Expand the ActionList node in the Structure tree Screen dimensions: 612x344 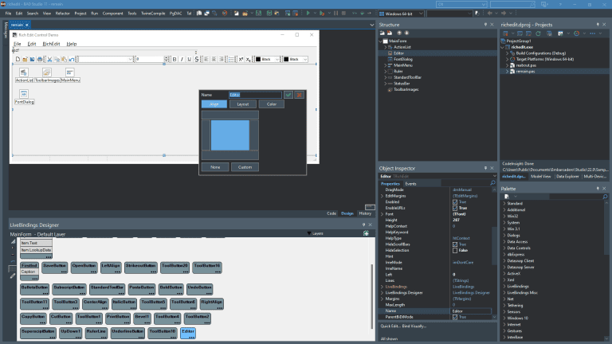(385, 47)
